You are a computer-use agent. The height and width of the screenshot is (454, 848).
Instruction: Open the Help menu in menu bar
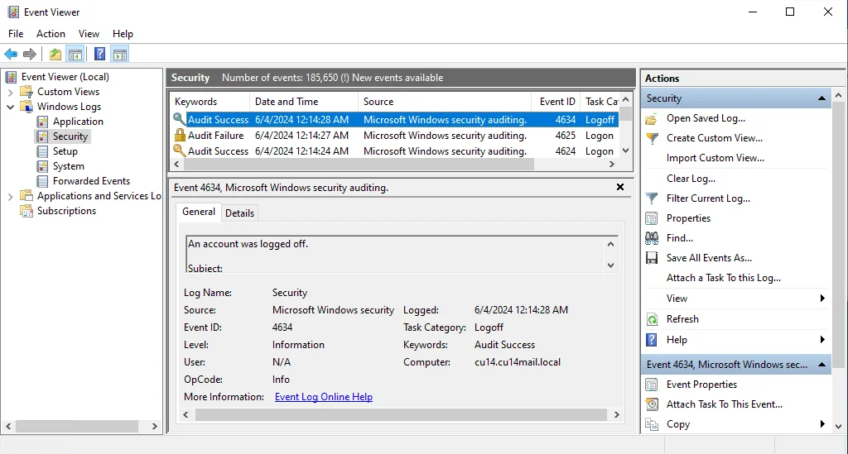pyautogui.click(x=123, y=33)
